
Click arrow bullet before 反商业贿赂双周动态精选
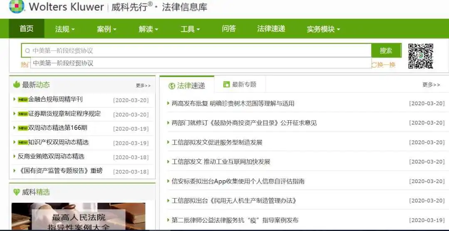[x=14, y=156]
